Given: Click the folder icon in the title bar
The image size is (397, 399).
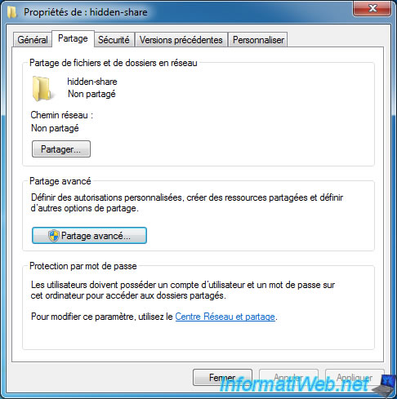Looking at the screenshot, I should pos(11,12).
